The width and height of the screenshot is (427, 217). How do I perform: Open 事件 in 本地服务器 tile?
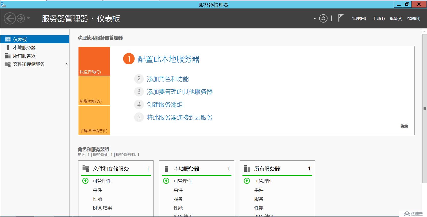coord(178,190)
